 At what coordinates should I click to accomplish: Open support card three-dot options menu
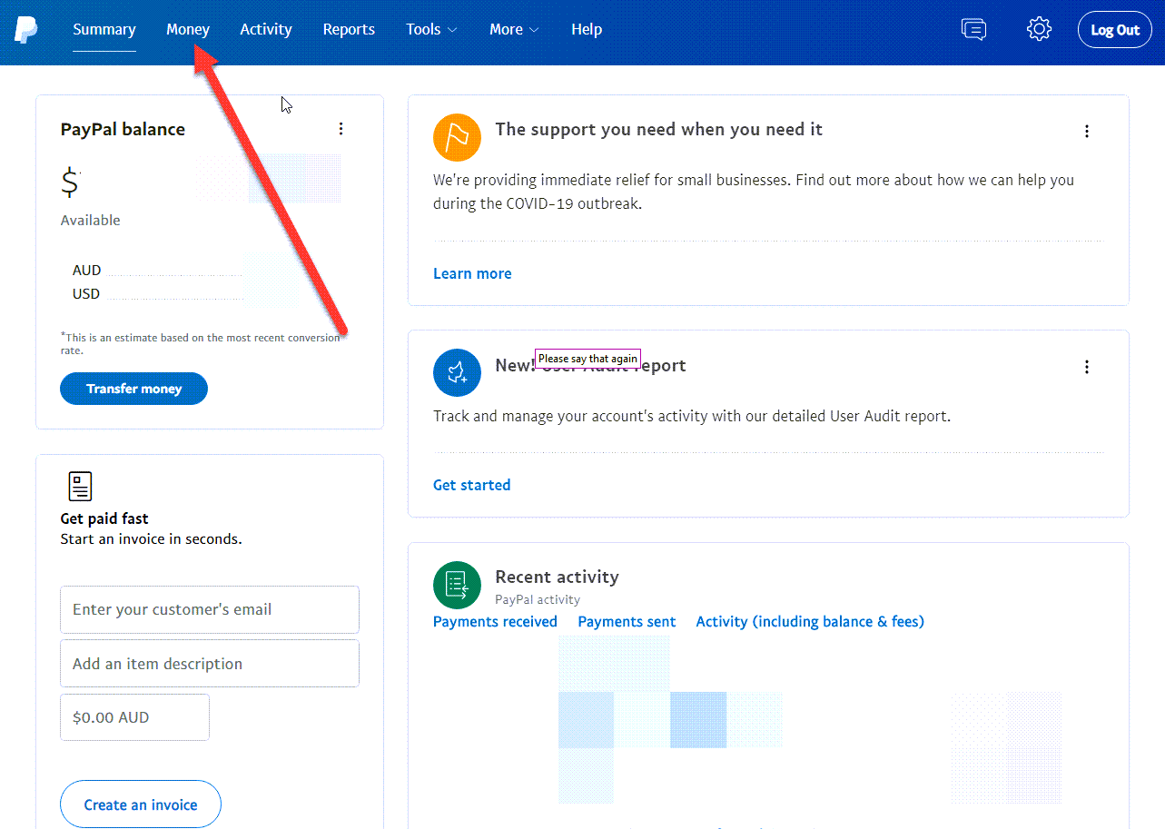[1086, 131]
